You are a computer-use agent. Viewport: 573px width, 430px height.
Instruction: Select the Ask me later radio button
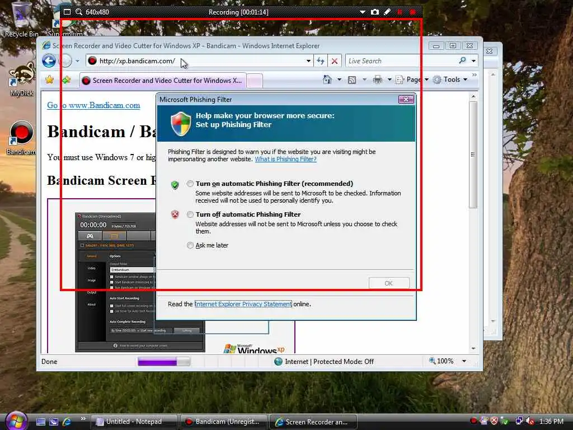190,245
